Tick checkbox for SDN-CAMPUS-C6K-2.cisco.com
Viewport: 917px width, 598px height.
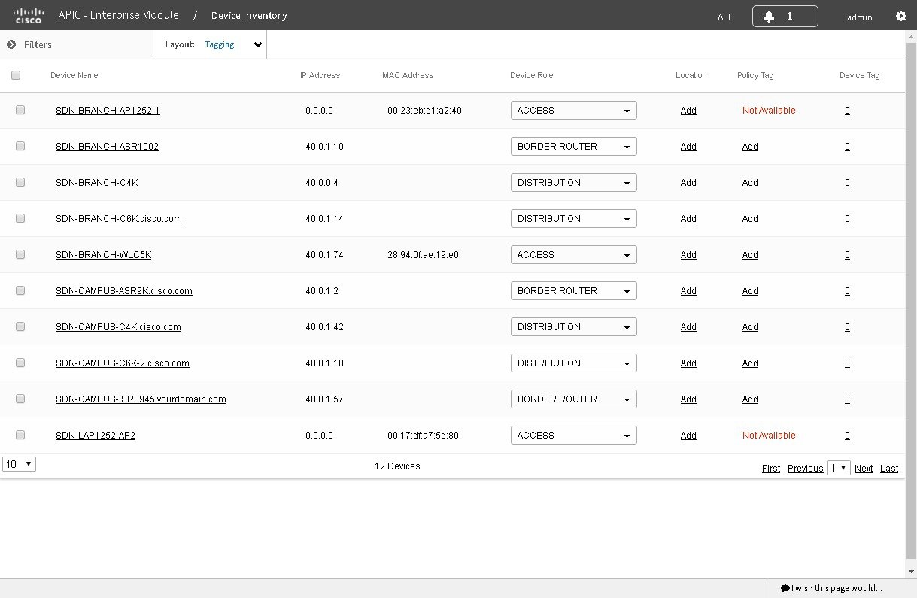(20, 363)
